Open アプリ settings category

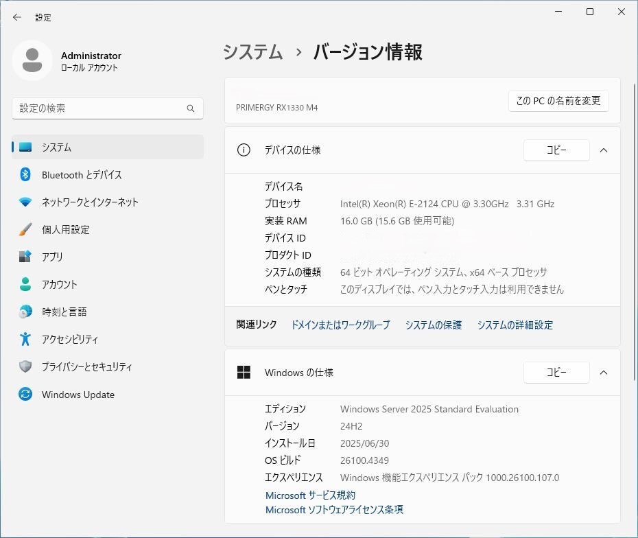pos(108,257)
